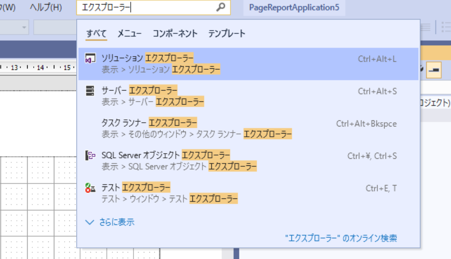The width and height of the screenshot is (451, 259).
Task: Click the エクスプローラー online search link
Action: [341, 238]
